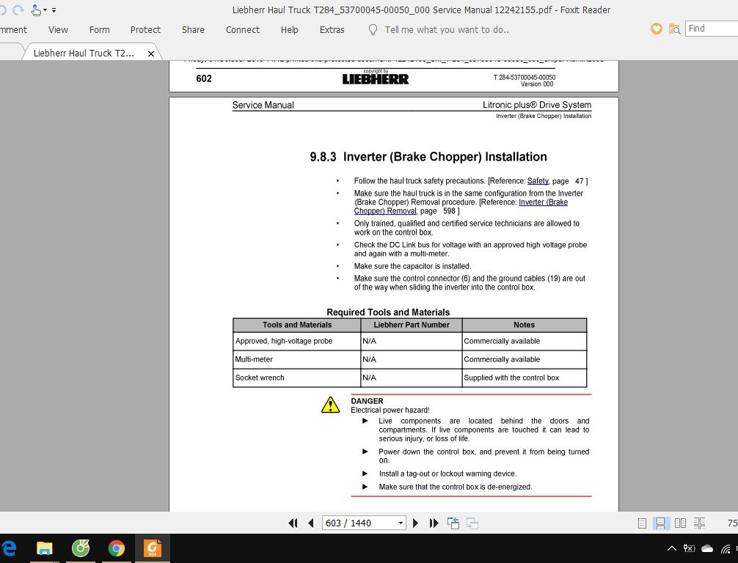
Task: Click the 'Required Tools and Materials' title
Action: (x=388, y=312)
